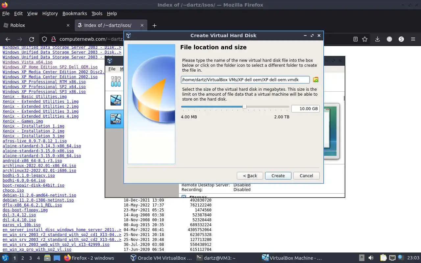Open Windows XP Professional SP3 x86.iso link
Image resolution: width=421 pixels, height=263 pixels.
44,92
